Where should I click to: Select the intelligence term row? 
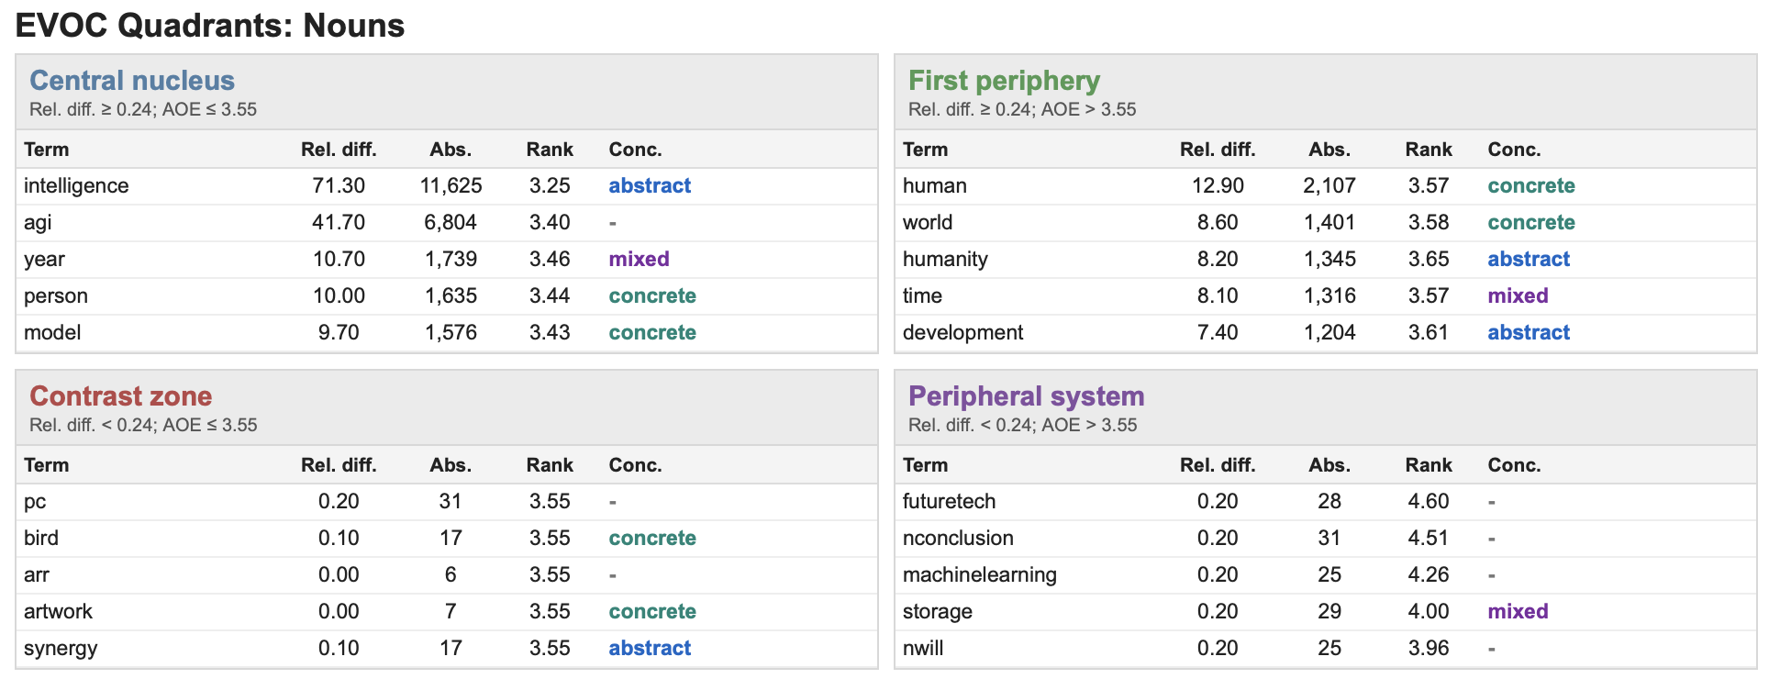(447, 185)
